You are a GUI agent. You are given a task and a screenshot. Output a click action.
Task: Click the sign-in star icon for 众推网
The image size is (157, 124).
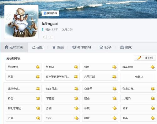(115, 89)
